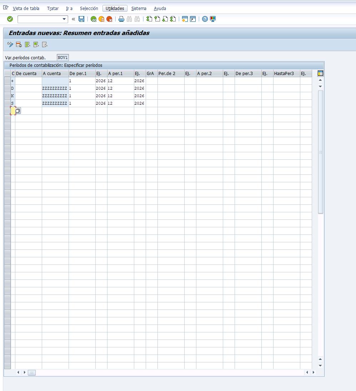Viewport: 356px width, 391px height.
Task: Open local layout customization monitor icon
Action: (x=213, y=19)
